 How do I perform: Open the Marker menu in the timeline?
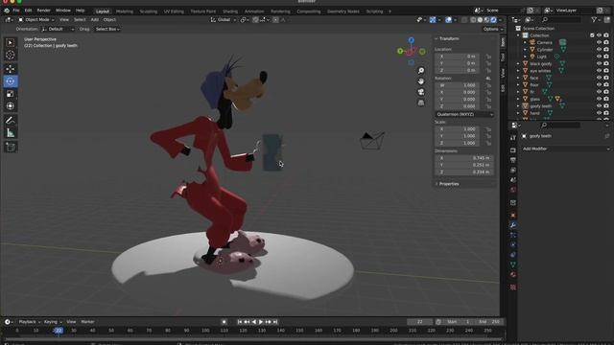[x=87, y=322]
